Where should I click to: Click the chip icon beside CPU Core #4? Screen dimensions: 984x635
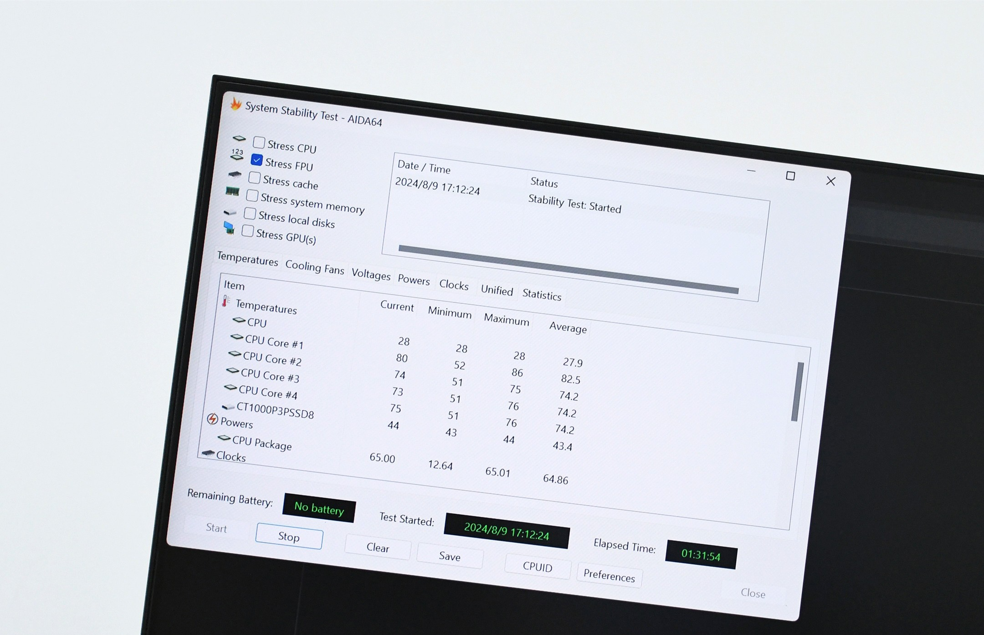pyautogui.click(x=231, y=388)
